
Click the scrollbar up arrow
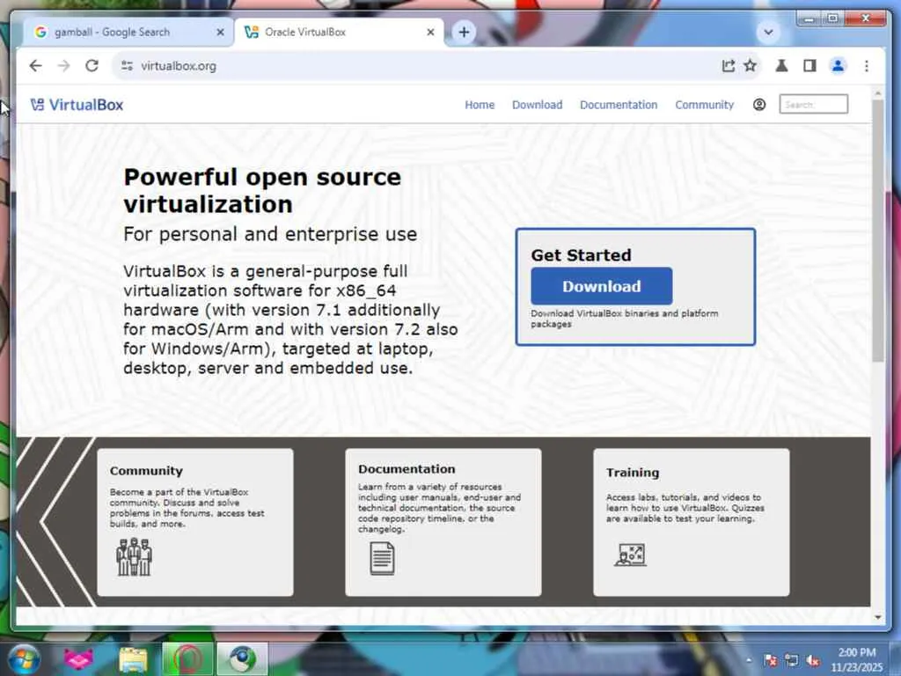click(x=877, y=93)
